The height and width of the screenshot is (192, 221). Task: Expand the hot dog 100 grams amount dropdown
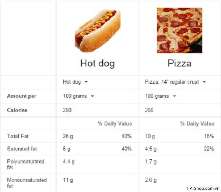[x=78, y=96]
